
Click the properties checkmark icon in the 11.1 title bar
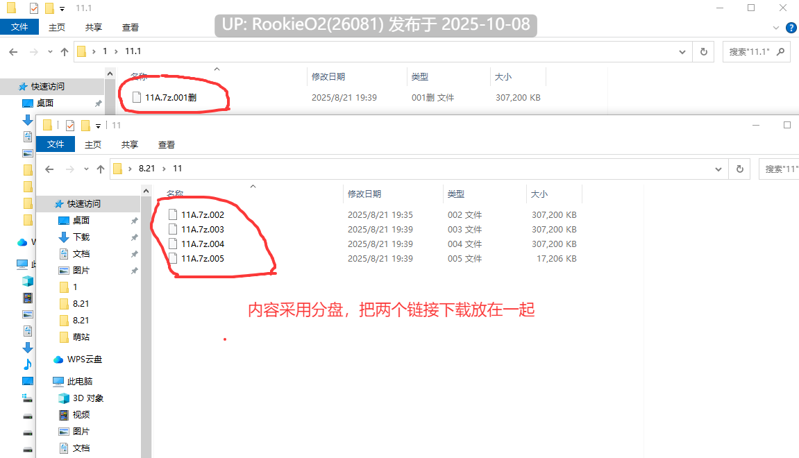(33, 8)
